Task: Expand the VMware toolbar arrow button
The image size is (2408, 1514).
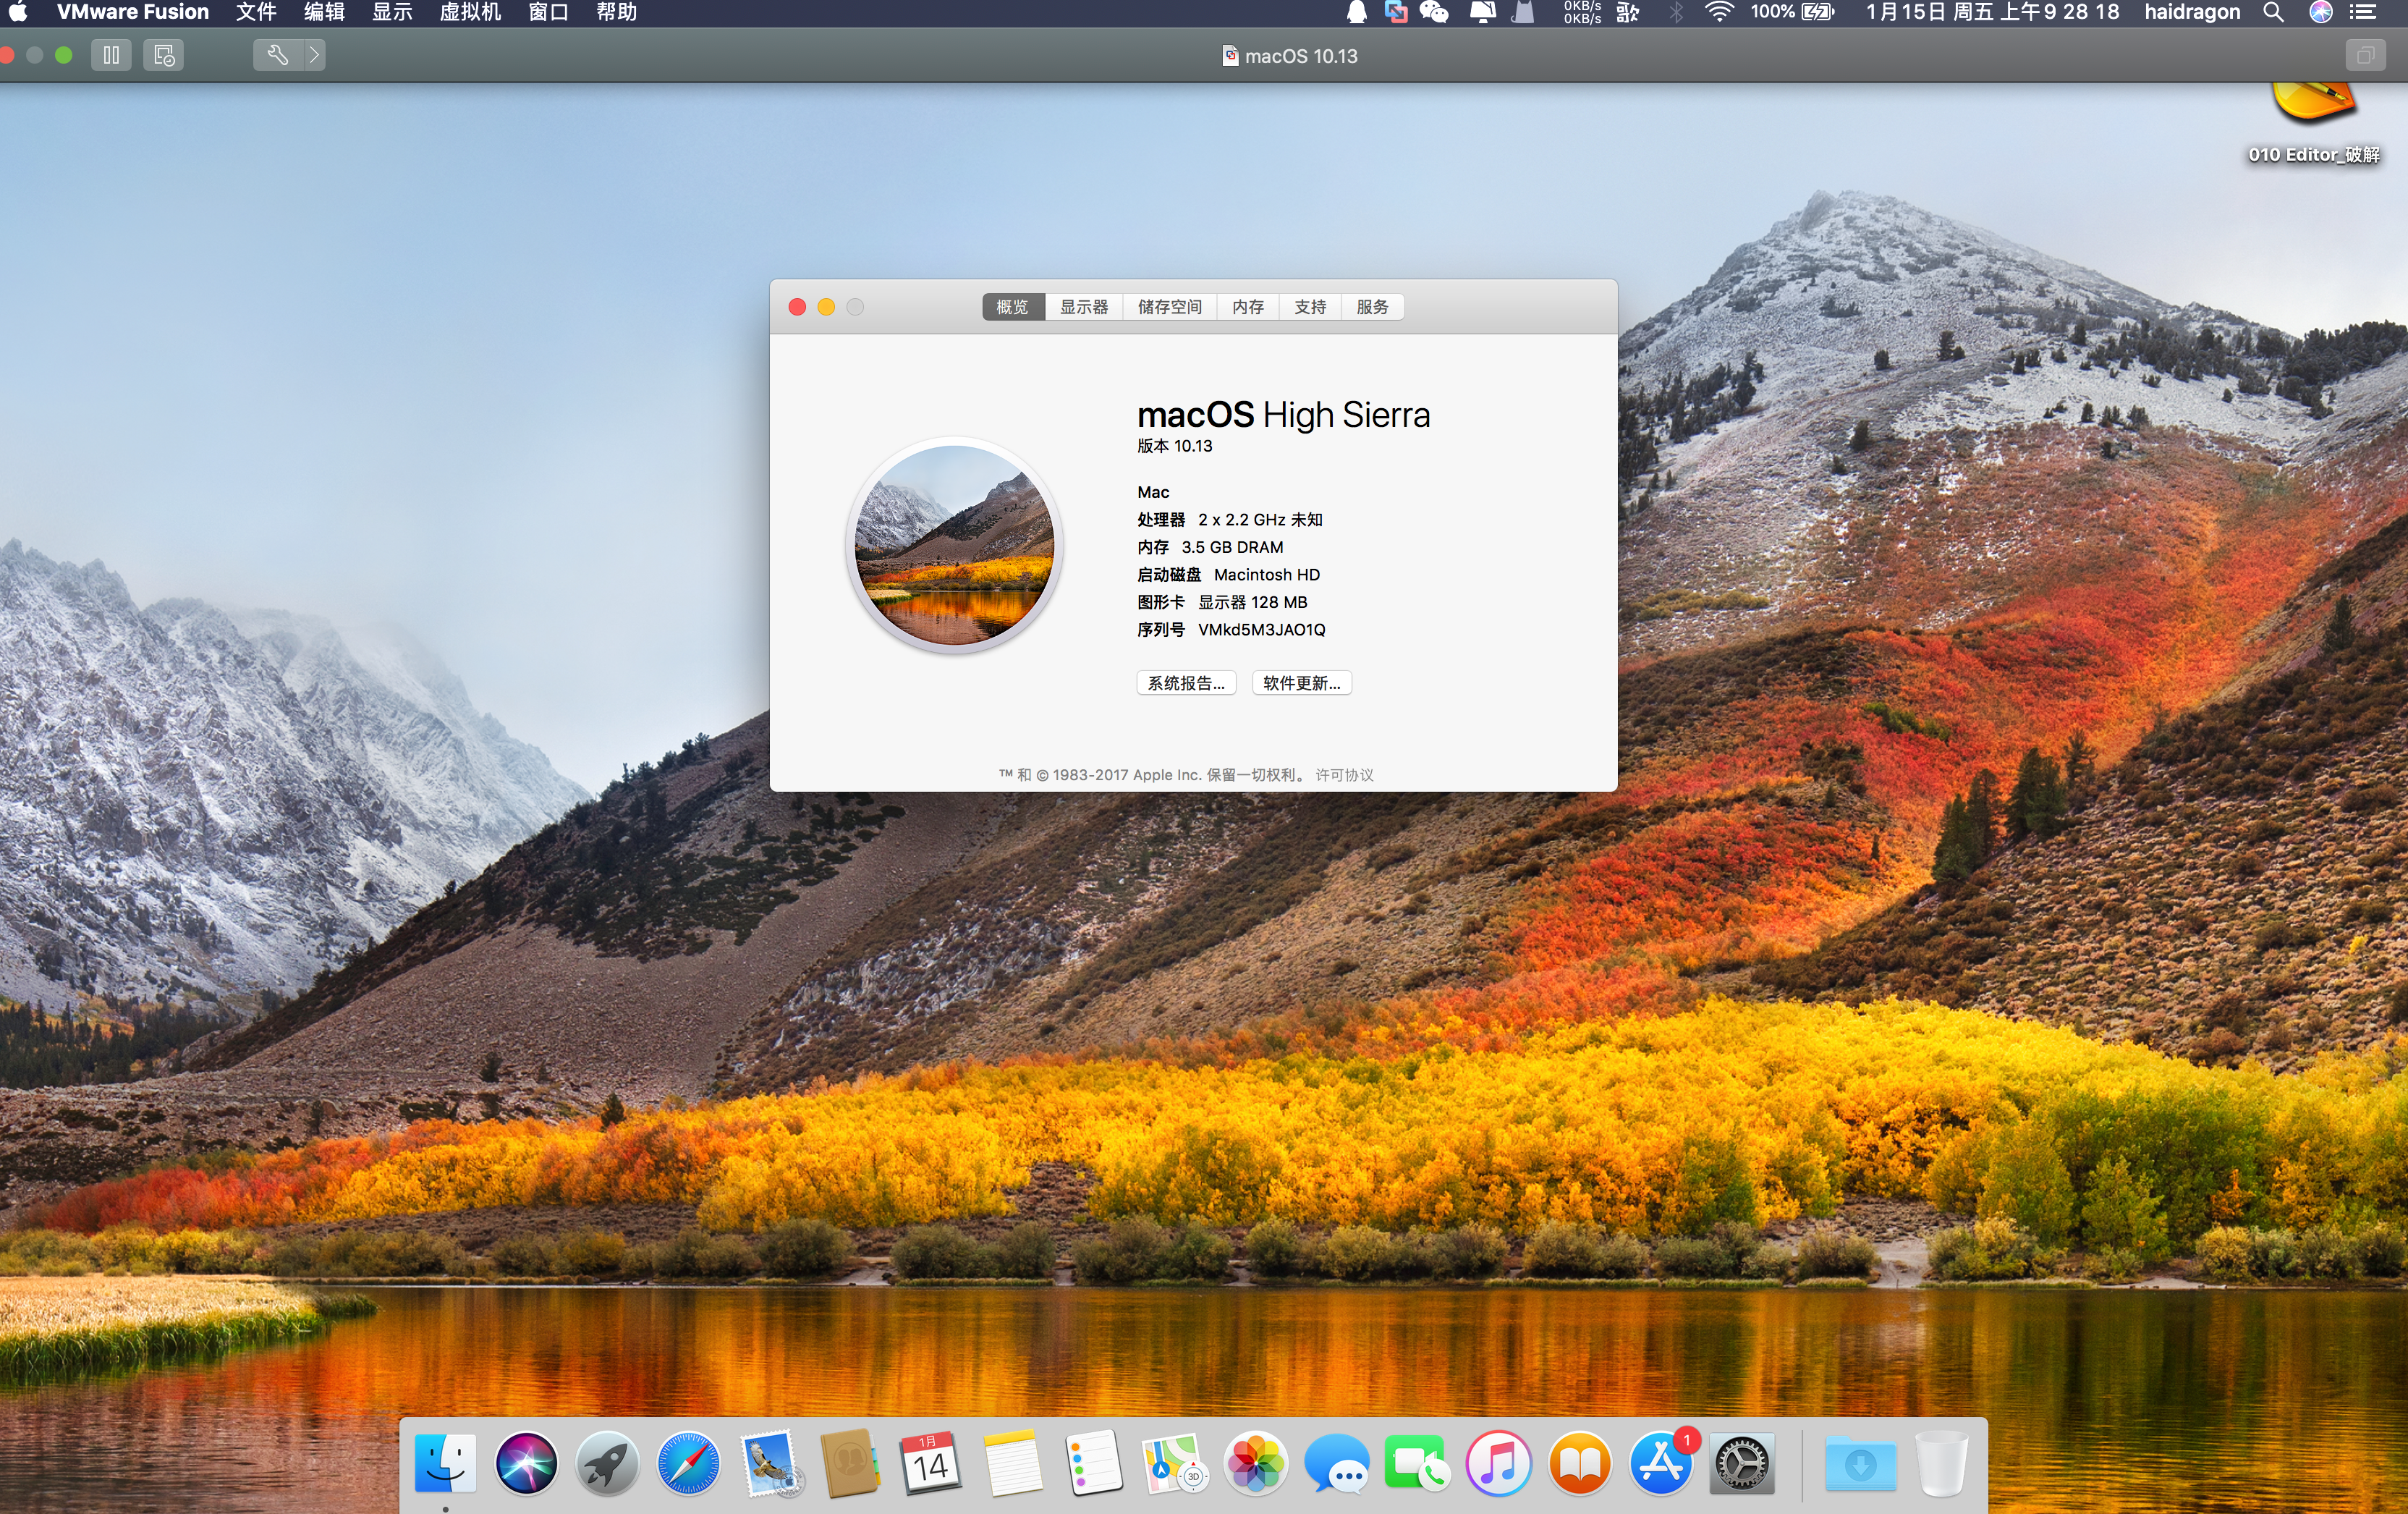Action: tap(314, 55)
